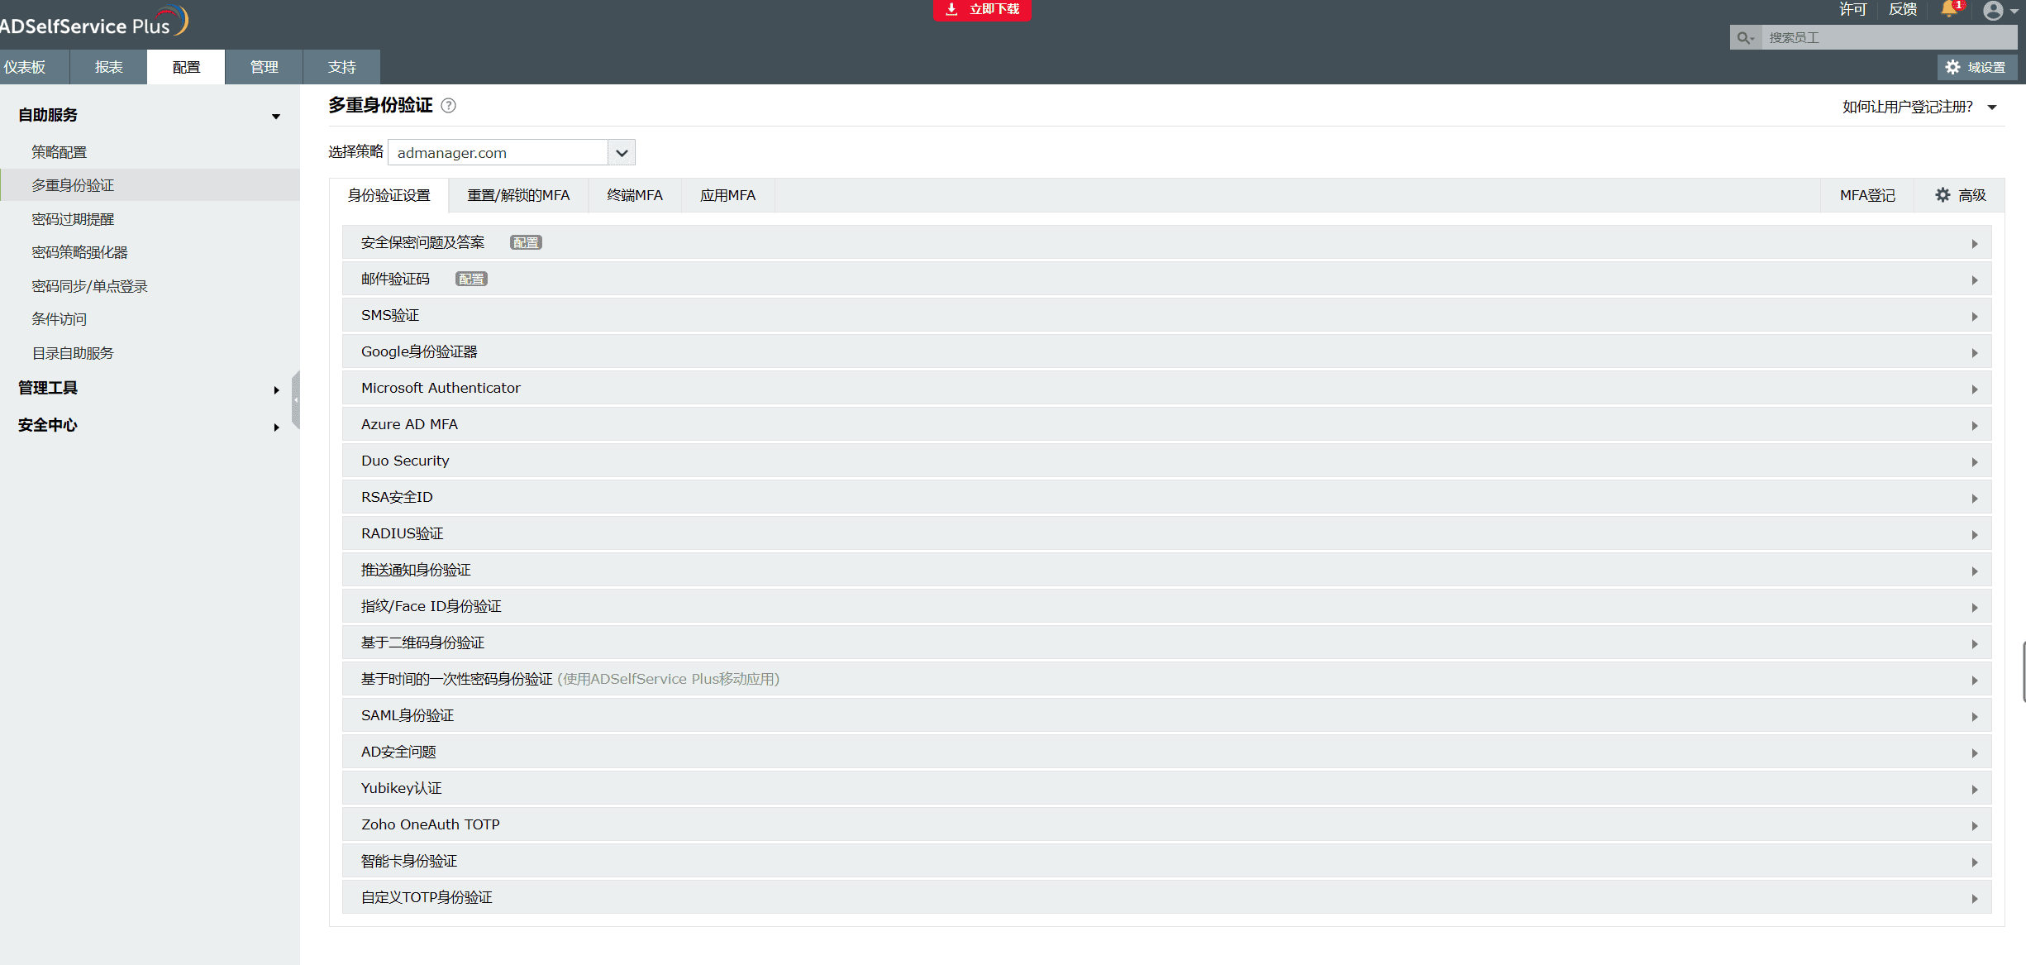
Task: Expand the Duo Security row arrow
Action: pos(1974,462)
